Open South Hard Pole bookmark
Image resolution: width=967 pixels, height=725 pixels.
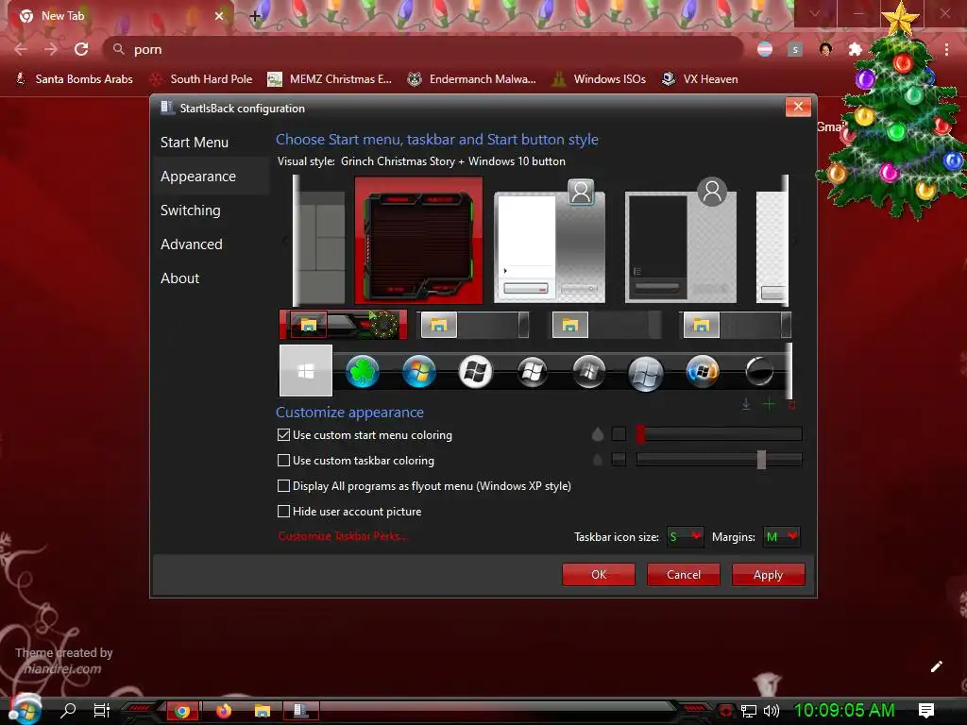(201, 79)
